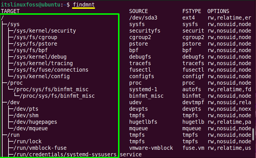Image resolution: width=256 pixels, height=158 pixels.
Task: Click the /dev mount target
Action: [13, 103]
